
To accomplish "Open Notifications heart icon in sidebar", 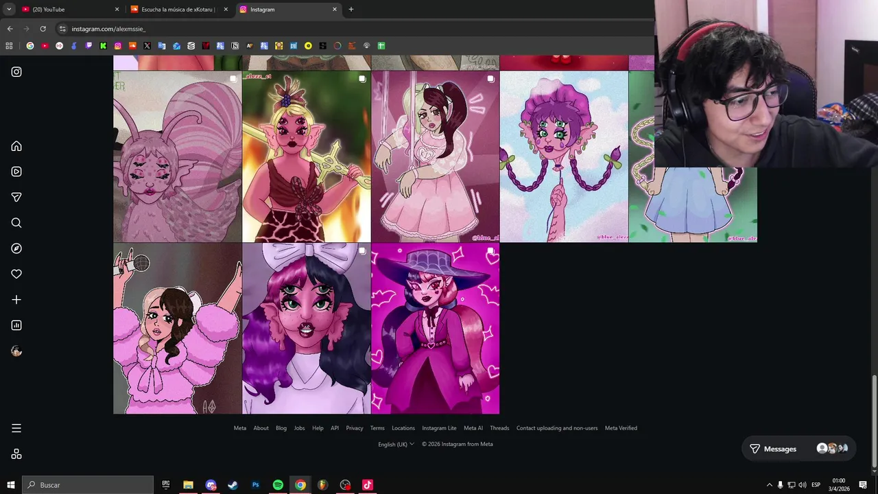I will (x=16, y=274).
